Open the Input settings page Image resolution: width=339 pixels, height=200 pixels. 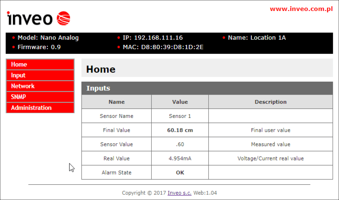[40, 75]
